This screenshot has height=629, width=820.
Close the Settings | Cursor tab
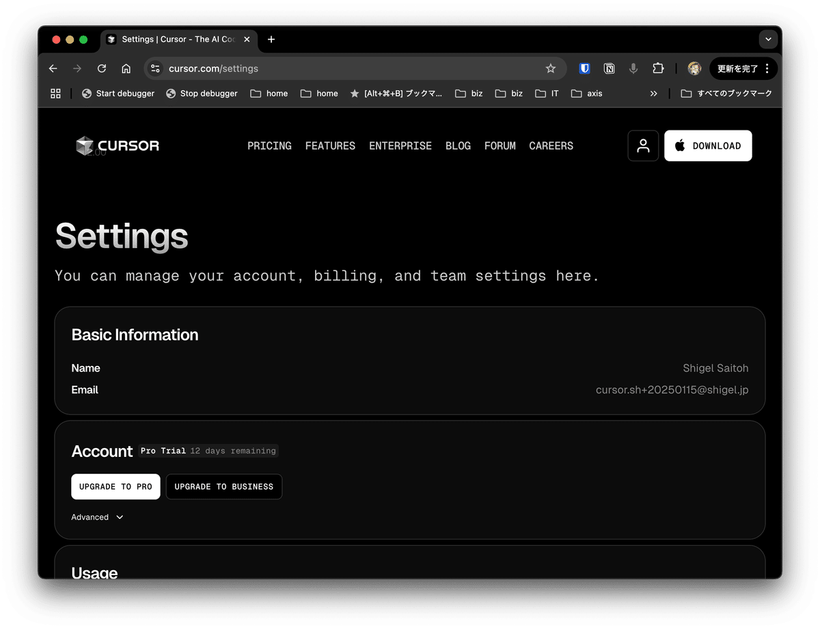pyautogui.click(x=247, y=40)
